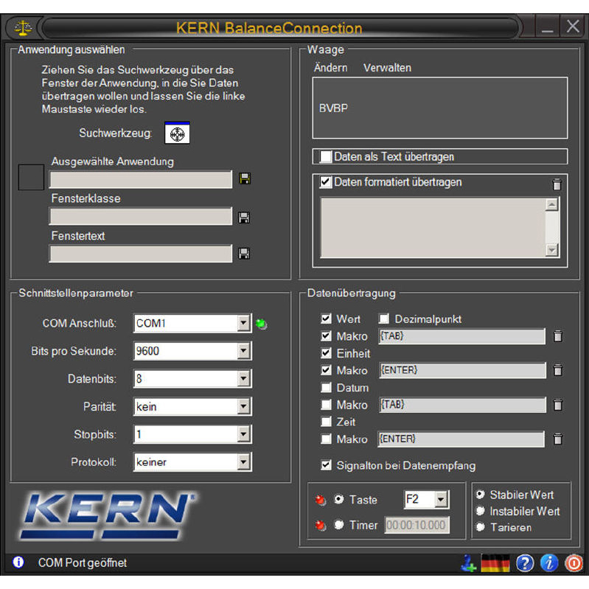Click the Fenstertext input field
The image size is (589, 589).
tap(141, 254)
